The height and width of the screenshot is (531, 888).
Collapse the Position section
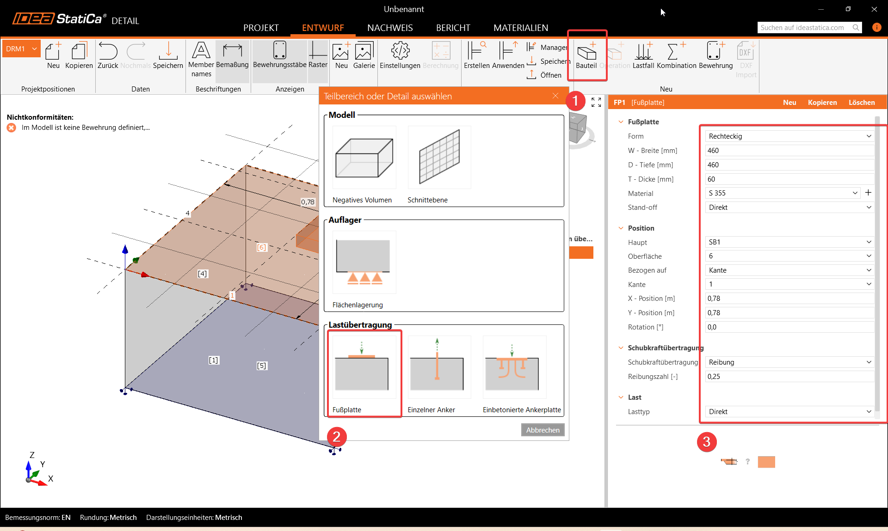(621, 228)
